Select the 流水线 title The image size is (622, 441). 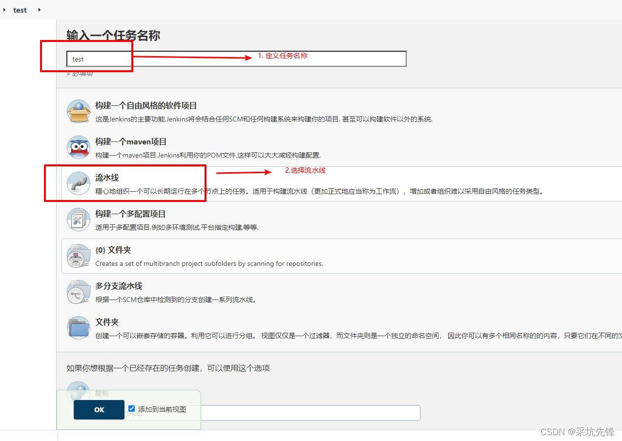point(107,178)
